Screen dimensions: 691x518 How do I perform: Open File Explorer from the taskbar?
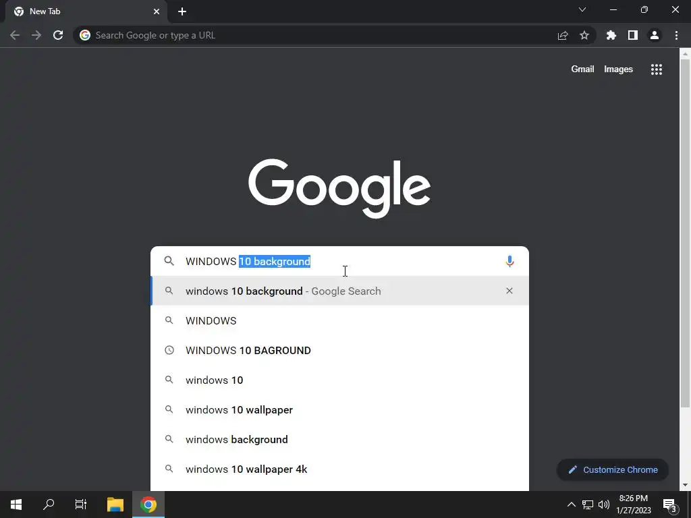[115, 505]
